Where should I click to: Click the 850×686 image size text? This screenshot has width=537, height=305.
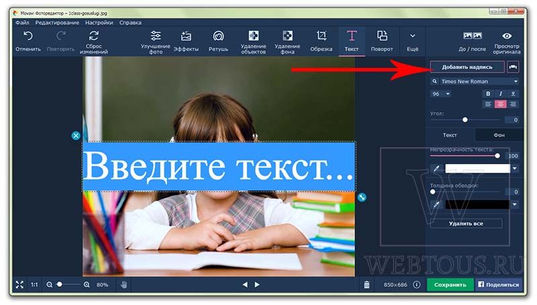(x=395, y=285)
